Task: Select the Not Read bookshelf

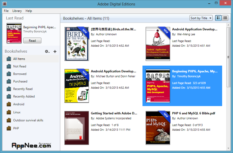Action: [31, 66]
